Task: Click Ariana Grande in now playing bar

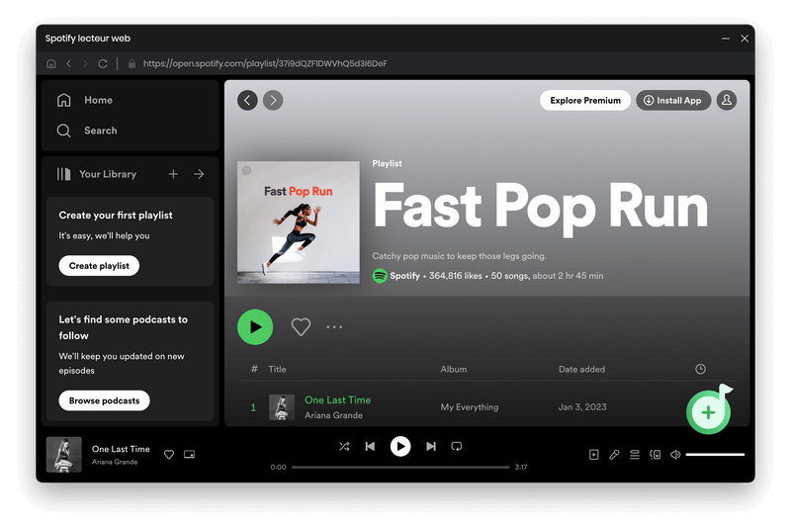Action: point(115,462)
